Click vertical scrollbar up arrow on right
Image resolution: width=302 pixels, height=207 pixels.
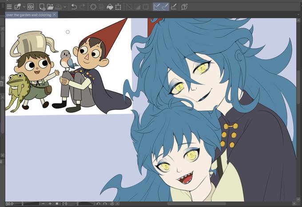(x=299, y=20)
